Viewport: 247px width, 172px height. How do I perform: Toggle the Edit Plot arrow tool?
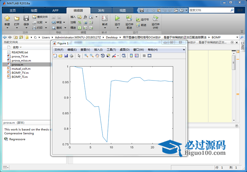pyautogui.click(x=79, y=56)
